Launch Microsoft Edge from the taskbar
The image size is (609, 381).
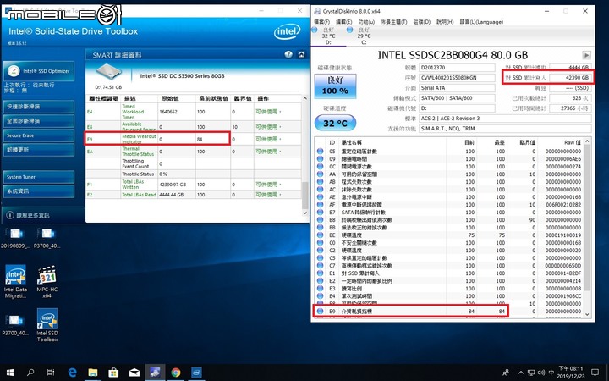click(72, 373)
